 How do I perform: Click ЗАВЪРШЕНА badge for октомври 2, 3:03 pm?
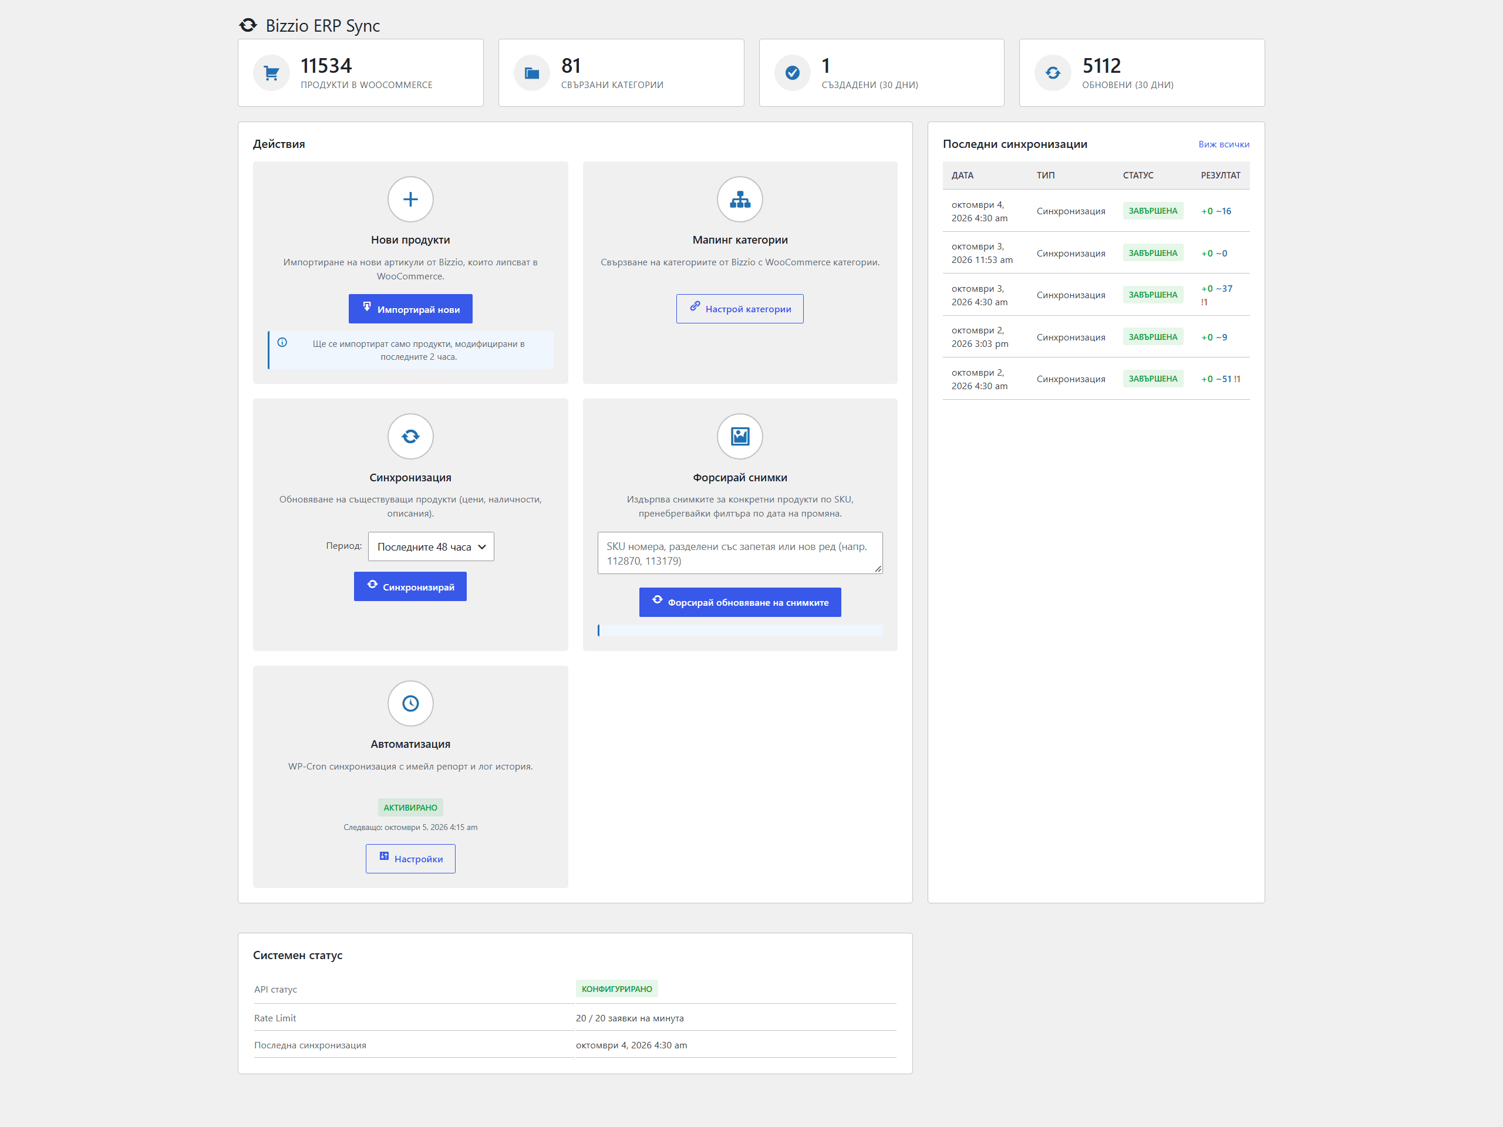1152,337
